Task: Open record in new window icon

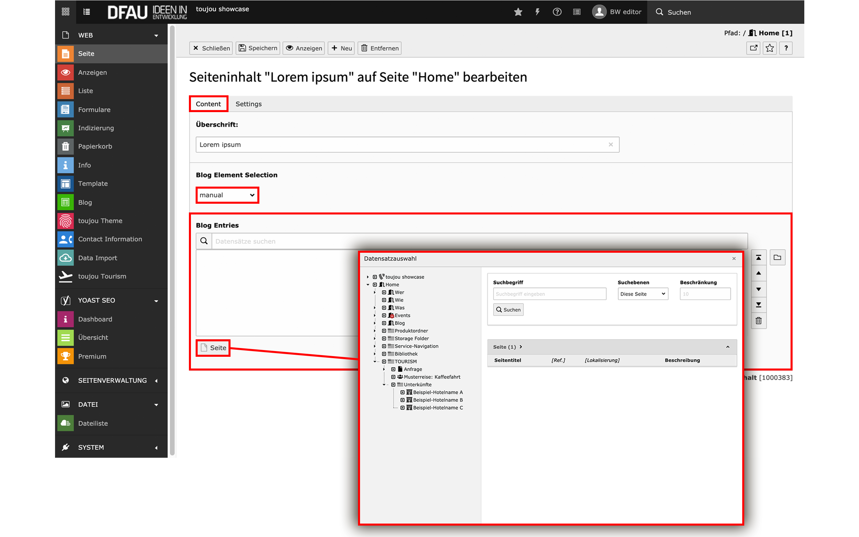Action: (753, 48)
